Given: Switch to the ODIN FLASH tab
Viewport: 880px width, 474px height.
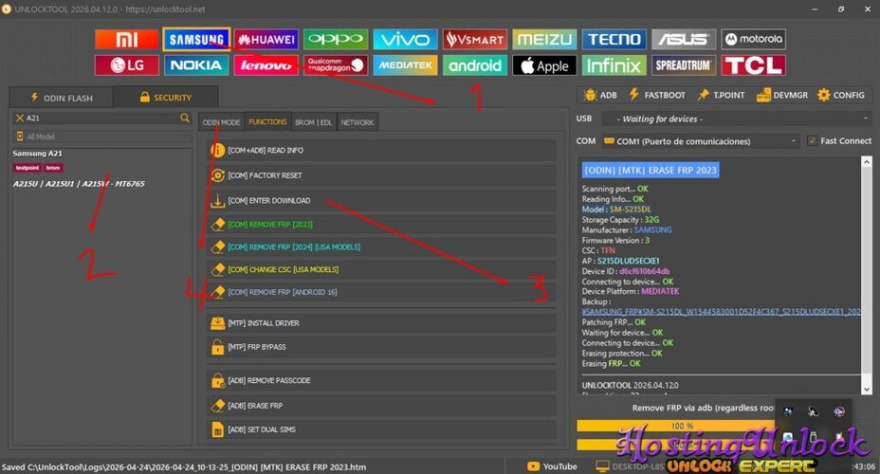Looking at the screenshot, I should pos(62,98).
